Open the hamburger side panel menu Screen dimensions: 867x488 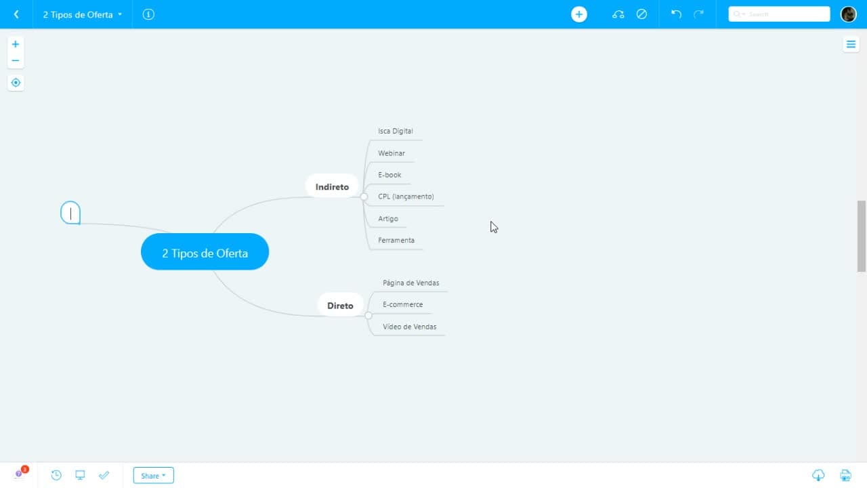(851, 45)
